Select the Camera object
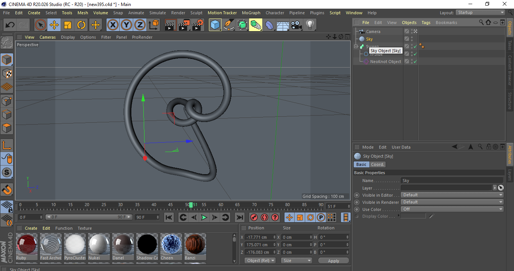 [x=373, y=32]
